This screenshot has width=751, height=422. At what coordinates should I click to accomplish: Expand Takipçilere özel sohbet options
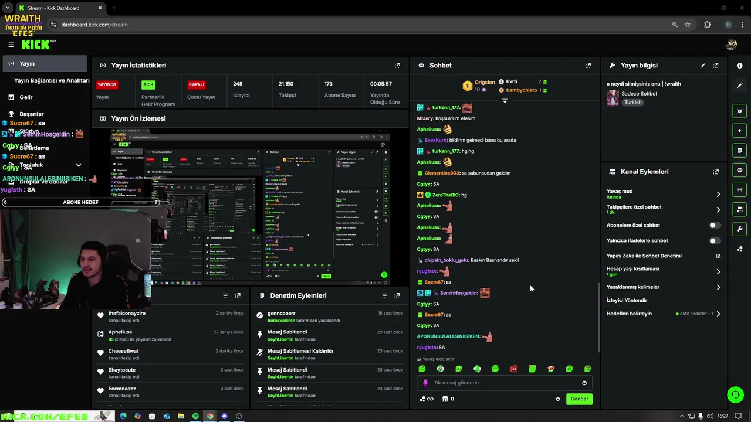(x=718, y=210)
